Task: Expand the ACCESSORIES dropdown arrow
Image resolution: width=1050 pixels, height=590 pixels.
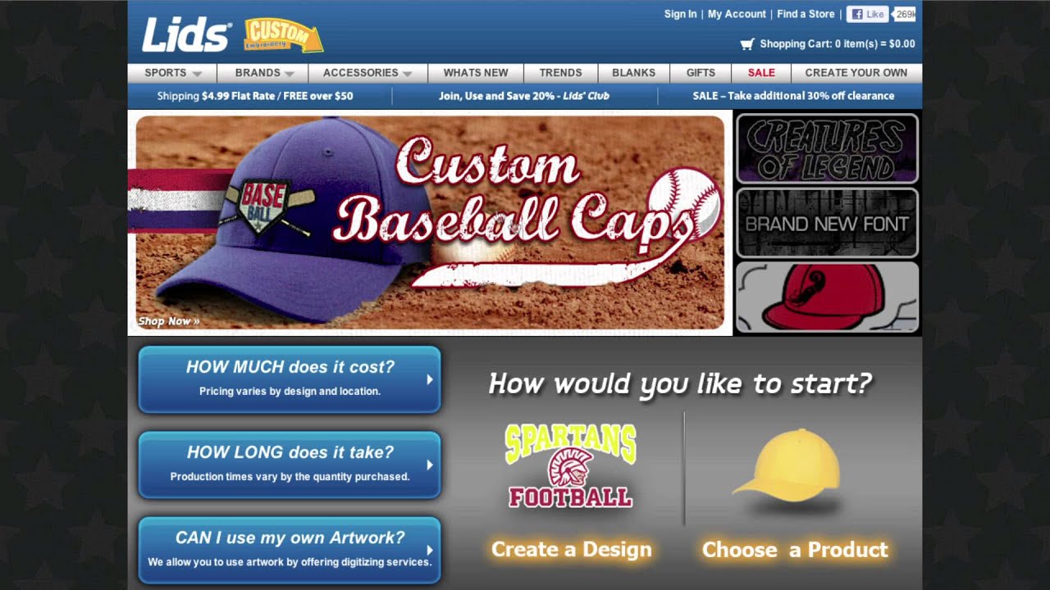Action: point(406,74)
